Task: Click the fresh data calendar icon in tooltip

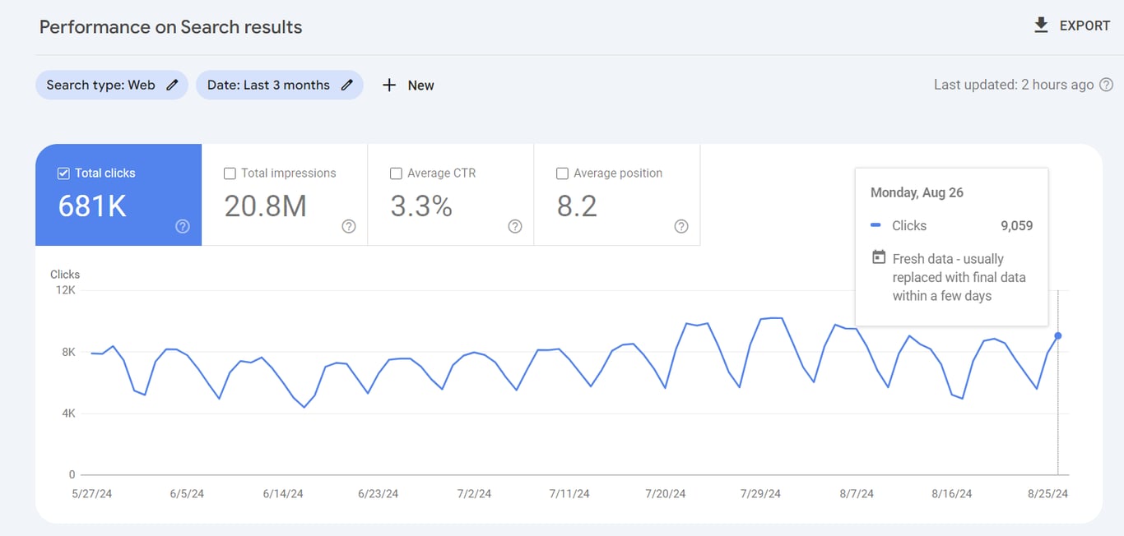Action: click(x=880, y=258)
